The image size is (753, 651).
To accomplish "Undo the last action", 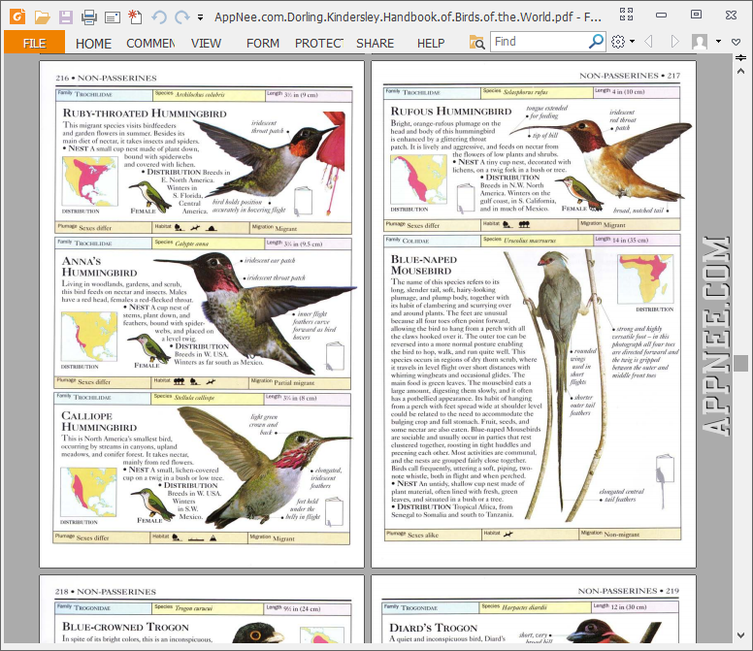I will pyautogui.click(x=159, y=17).
